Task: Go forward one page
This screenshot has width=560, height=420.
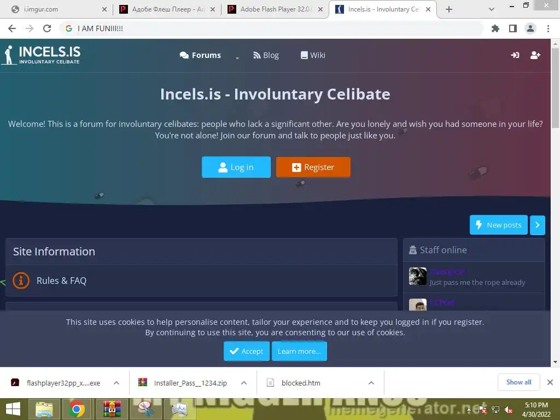Action: point(30,28)
